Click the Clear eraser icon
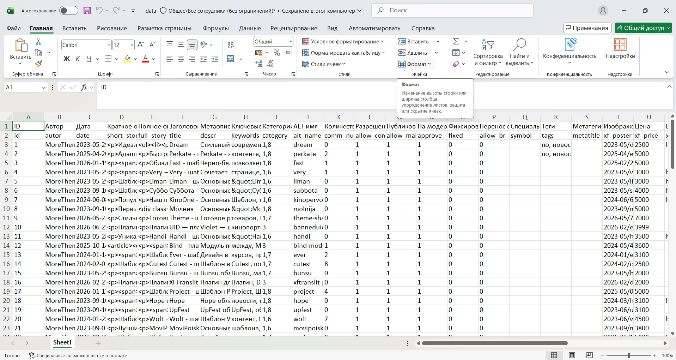The image size is (676, 360). pos(456,64)
